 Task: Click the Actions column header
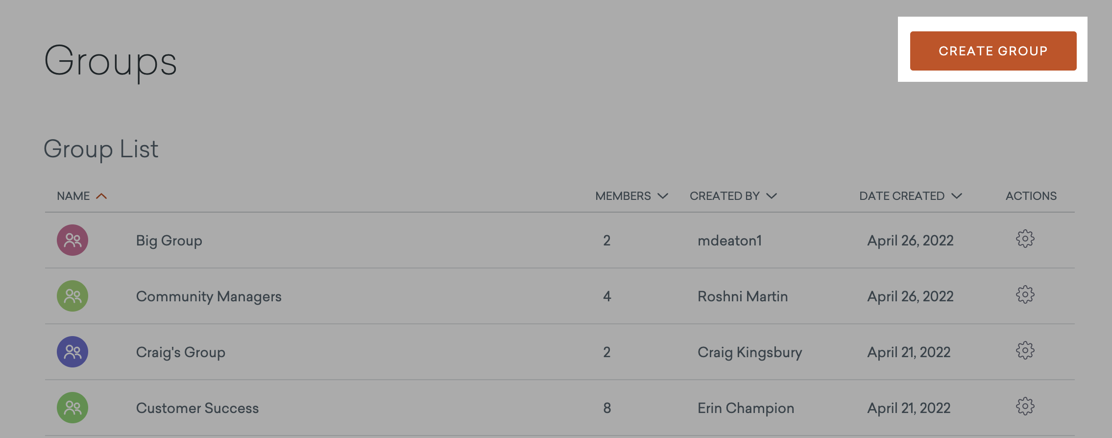click(1031, 196)
